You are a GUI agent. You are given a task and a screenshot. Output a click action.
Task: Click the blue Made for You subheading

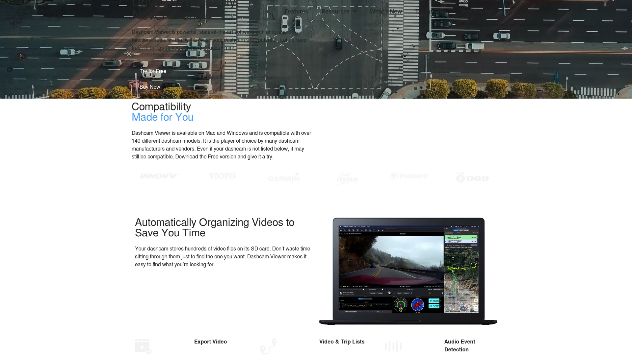click(163, 117)
